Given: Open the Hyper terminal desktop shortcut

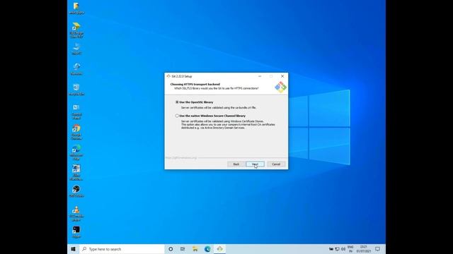Looking at the screenshot, I should coord(76,232).
